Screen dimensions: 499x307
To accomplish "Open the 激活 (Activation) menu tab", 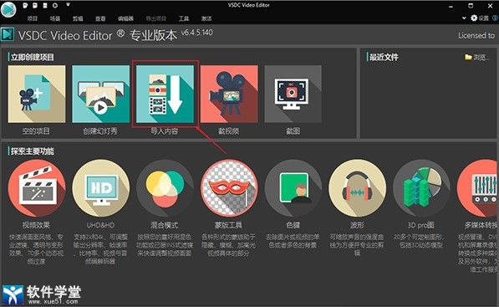I will coord(206,18).
